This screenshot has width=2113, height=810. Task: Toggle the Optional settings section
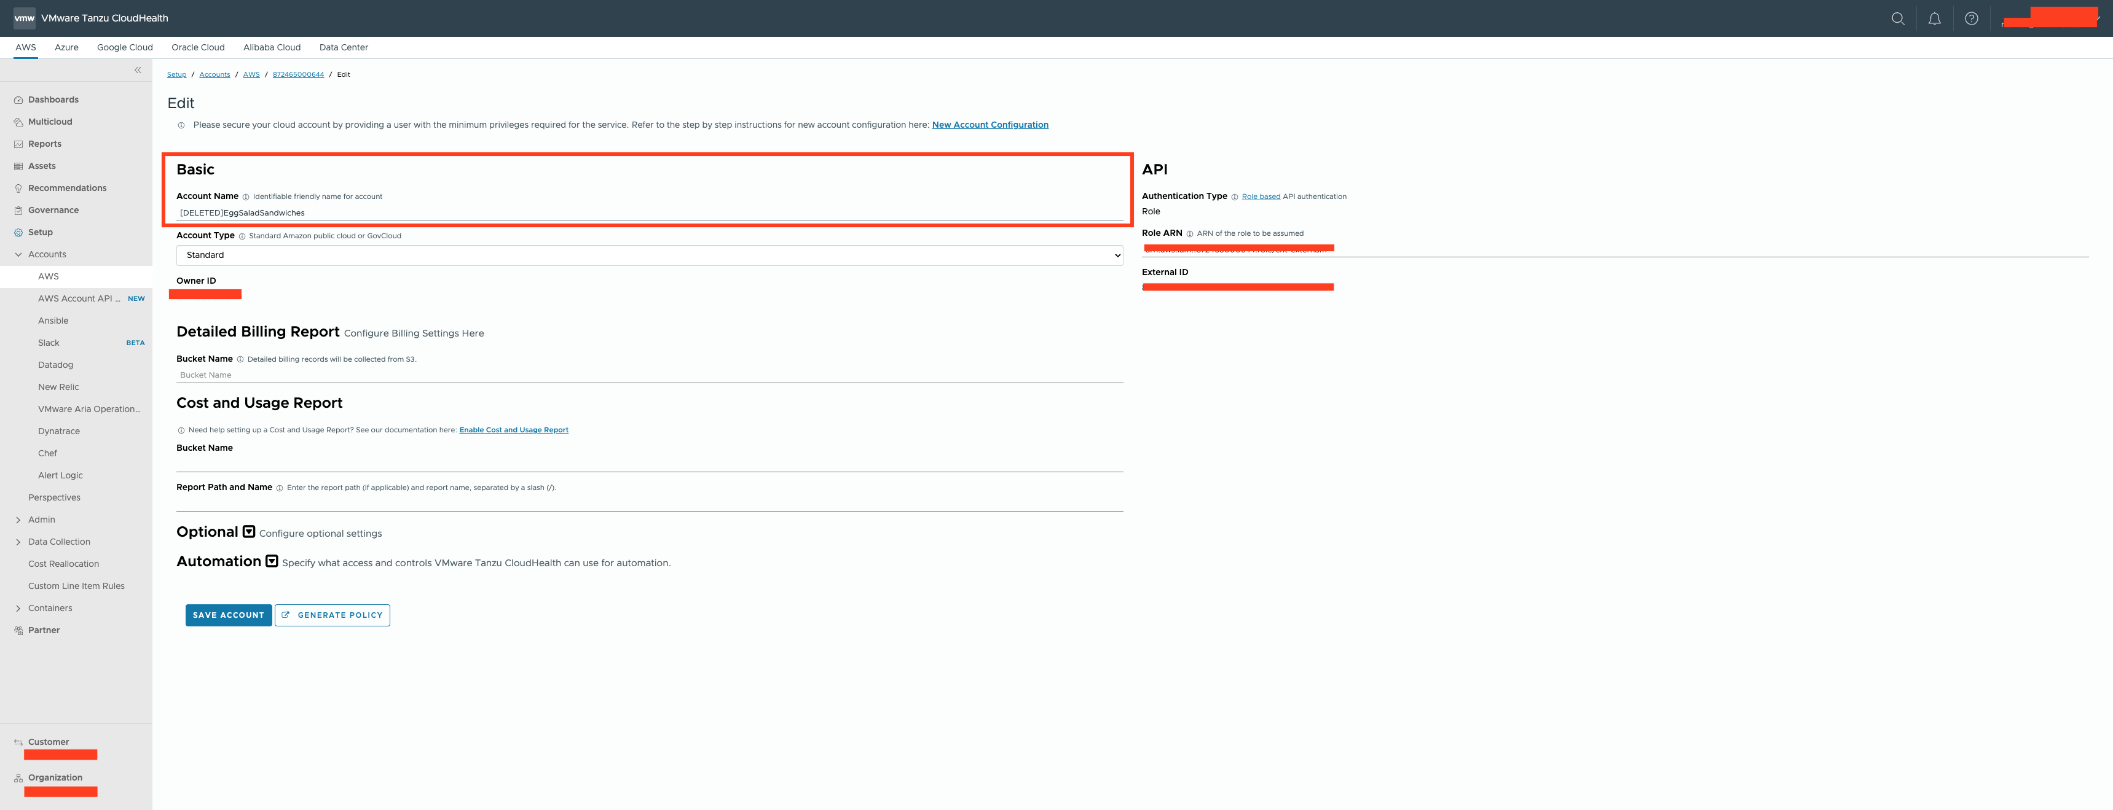pyautogui.click(x=248, y=531)
